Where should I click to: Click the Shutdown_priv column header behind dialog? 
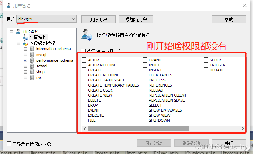[200, 153]
